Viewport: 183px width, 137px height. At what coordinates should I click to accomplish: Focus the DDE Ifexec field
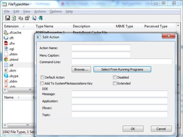click(x=120, y=107)
